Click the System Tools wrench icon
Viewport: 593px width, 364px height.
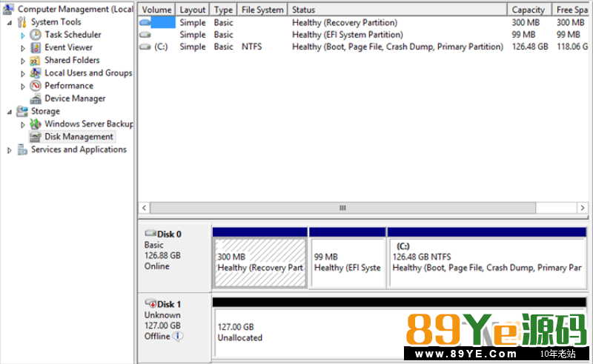point(22,22)
